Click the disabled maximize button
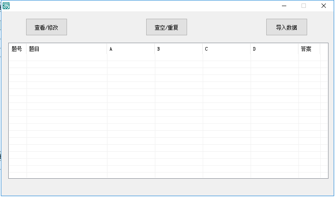The width and height of the screenshot is (335, 197). point(304,6)
